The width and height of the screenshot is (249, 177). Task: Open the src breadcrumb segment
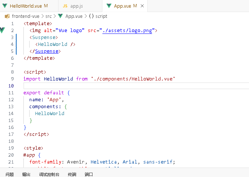point(48,16)
